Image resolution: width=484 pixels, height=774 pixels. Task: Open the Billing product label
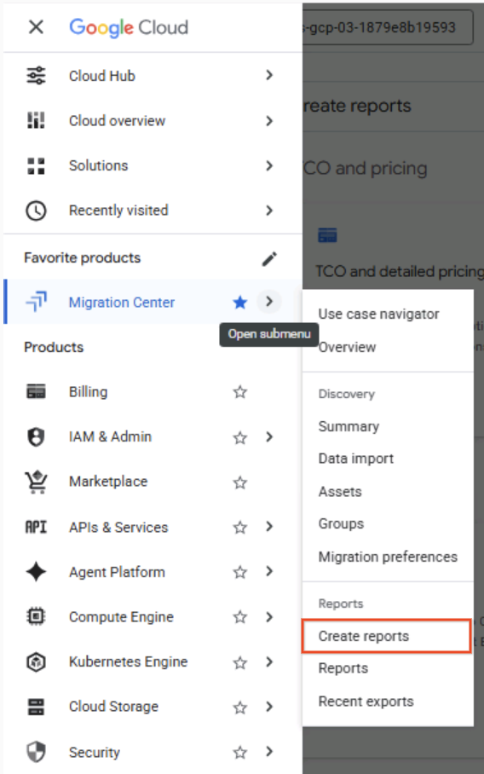click(x=89, y=392)
